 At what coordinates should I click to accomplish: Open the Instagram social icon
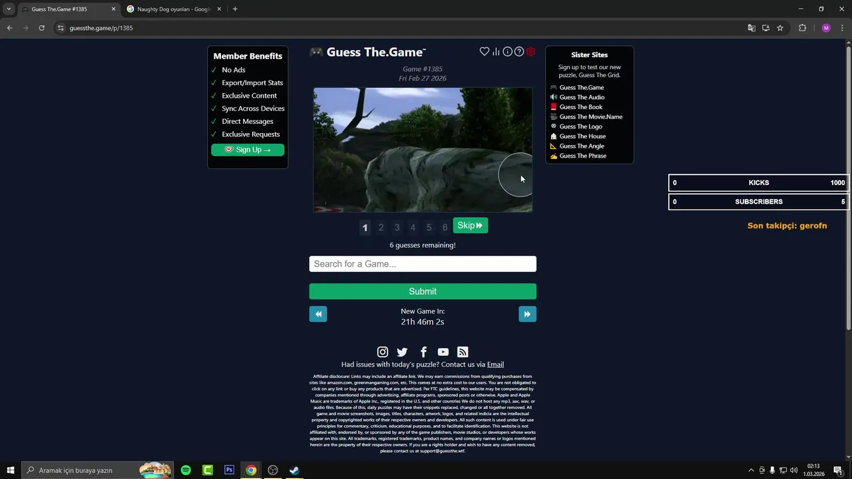383,352
